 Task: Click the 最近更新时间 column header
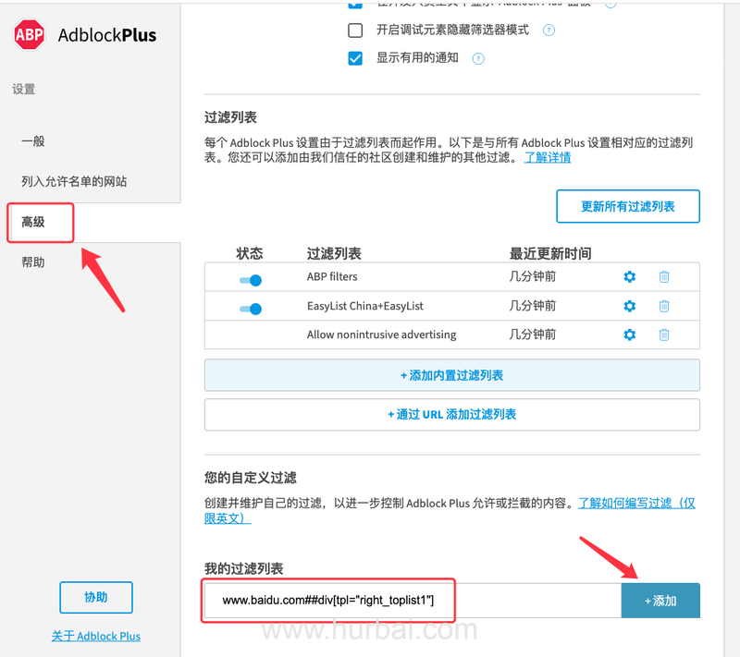(x=550, y=253)
